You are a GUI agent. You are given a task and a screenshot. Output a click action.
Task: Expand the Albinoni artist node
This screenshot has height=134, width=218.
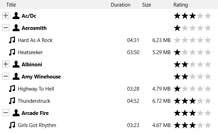pos(6,64)
